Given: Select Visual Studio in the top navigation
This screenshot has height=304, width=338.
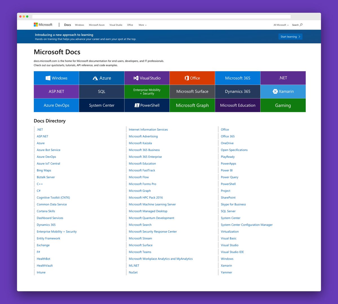Looking at the screenshot, I should coord(116,25).
